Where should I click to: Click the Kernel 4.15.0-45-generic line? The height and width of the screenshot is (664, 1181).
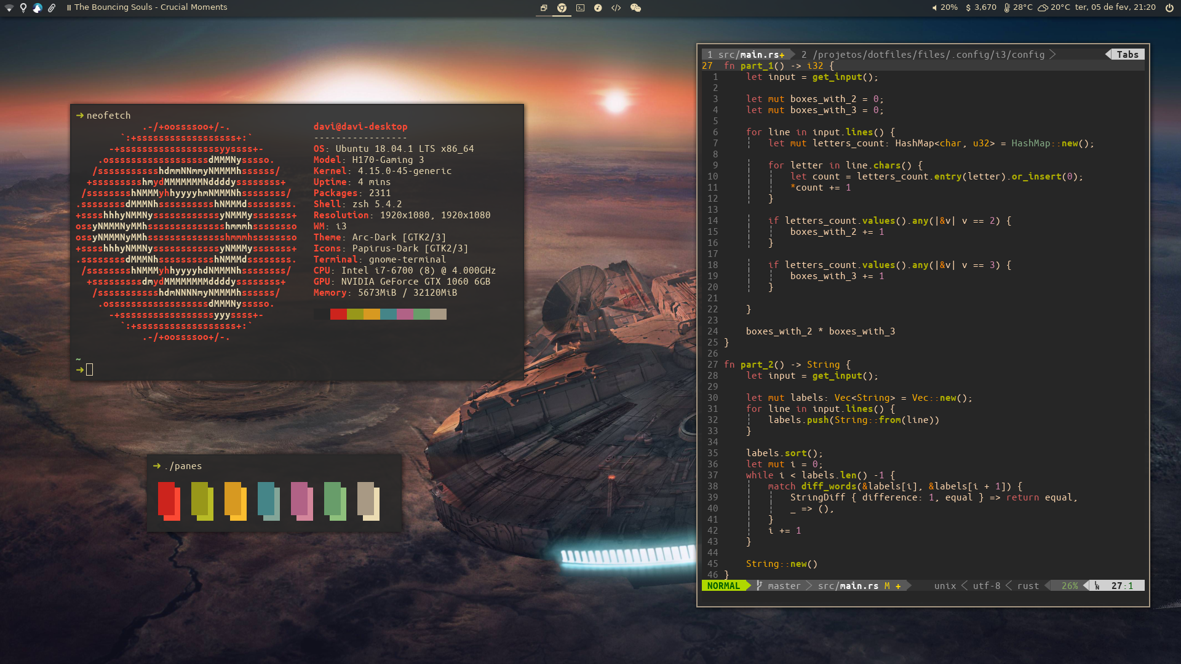point(383,171)
